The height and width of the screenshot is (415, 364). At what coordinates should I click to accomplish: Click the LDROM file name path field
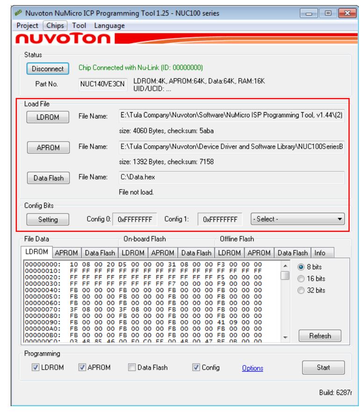(231, 115)
